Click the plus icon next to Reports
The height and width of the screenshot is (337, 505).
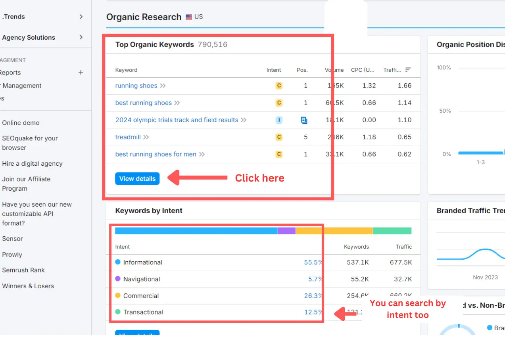(81, 73)
